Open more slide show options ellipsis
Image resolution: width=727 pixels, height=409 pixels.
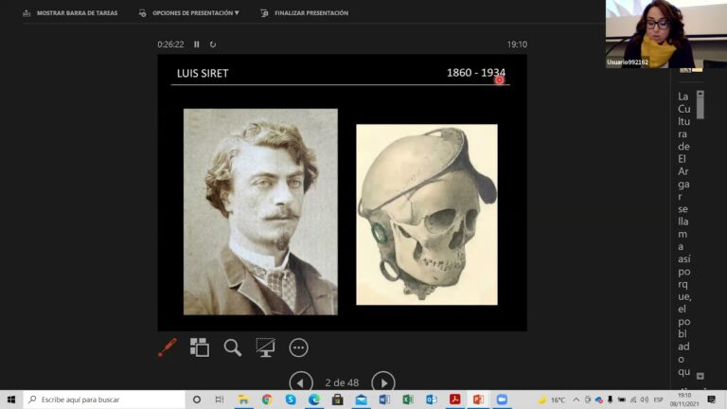coord(299,347)
